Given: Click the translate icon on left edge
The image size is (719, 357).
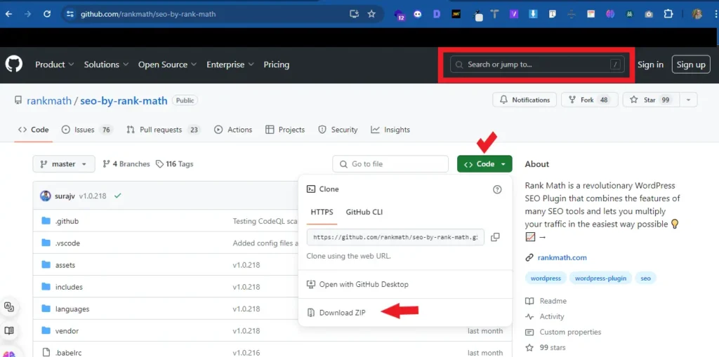Looking at the screenshot, I should [x=8, y=307].
